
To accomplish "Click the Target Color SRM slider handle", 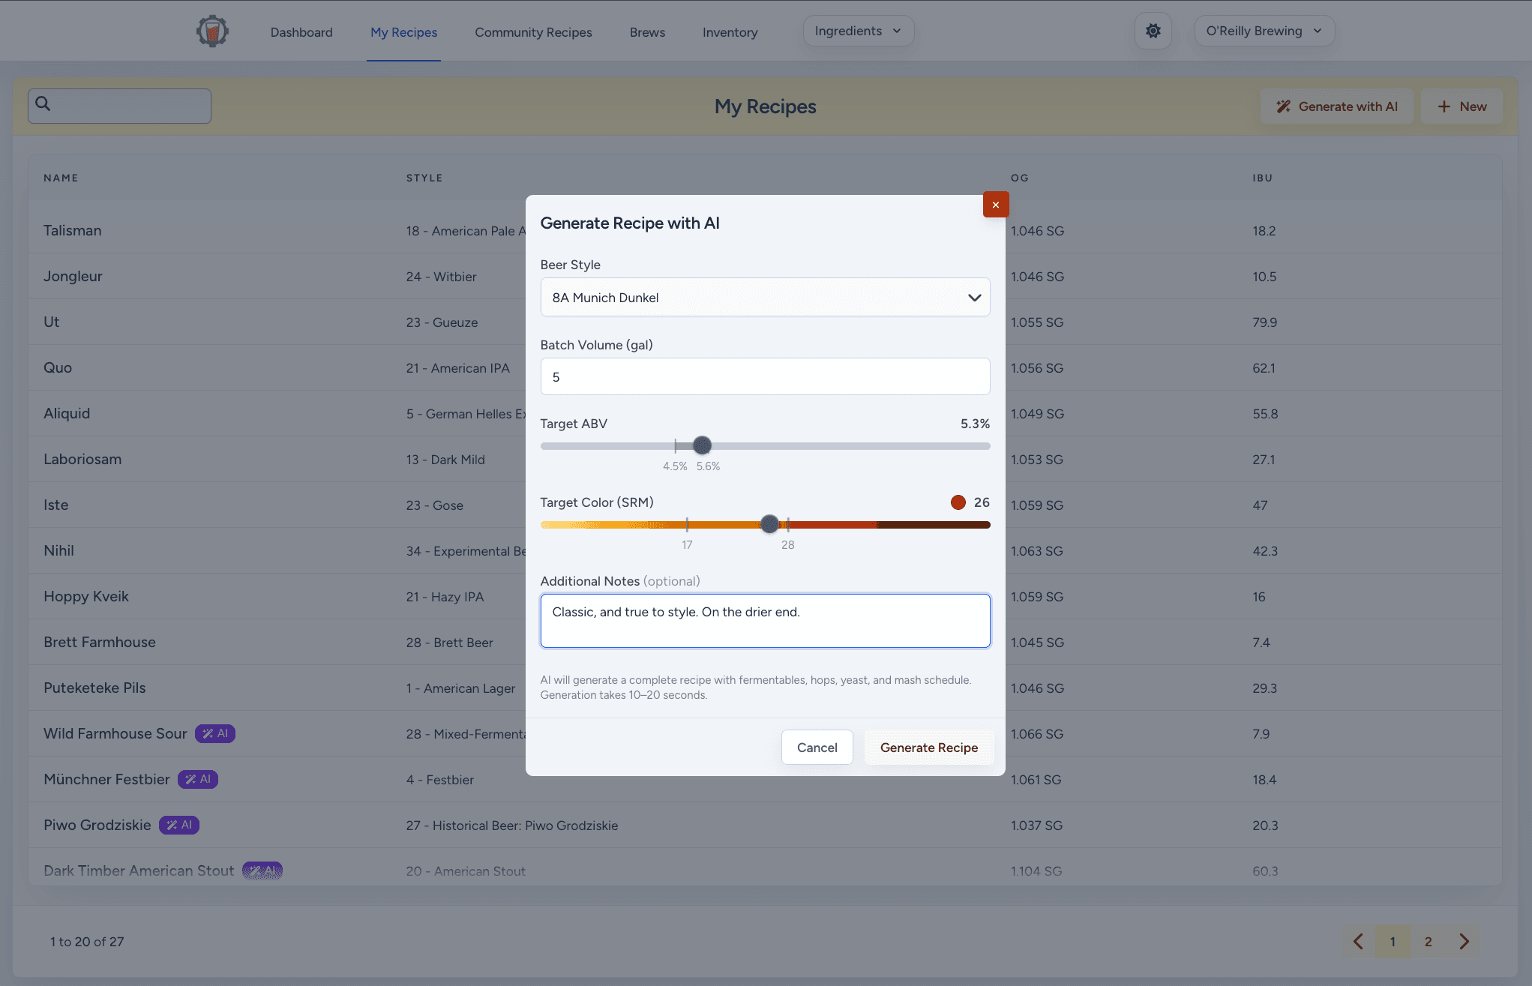I will pos(769,524).
